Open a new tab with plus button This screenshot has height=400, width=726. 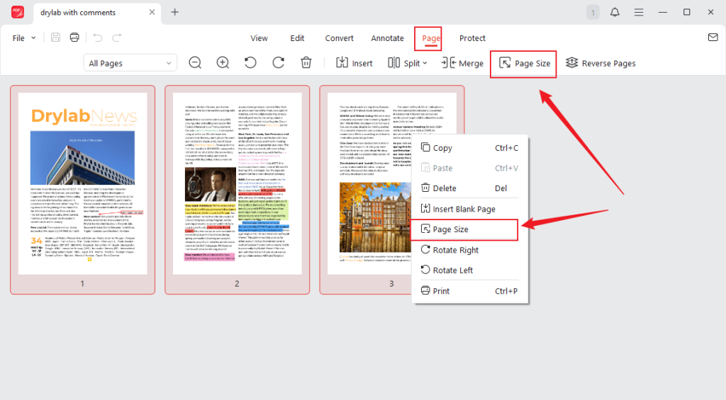[x=174, y=12]
